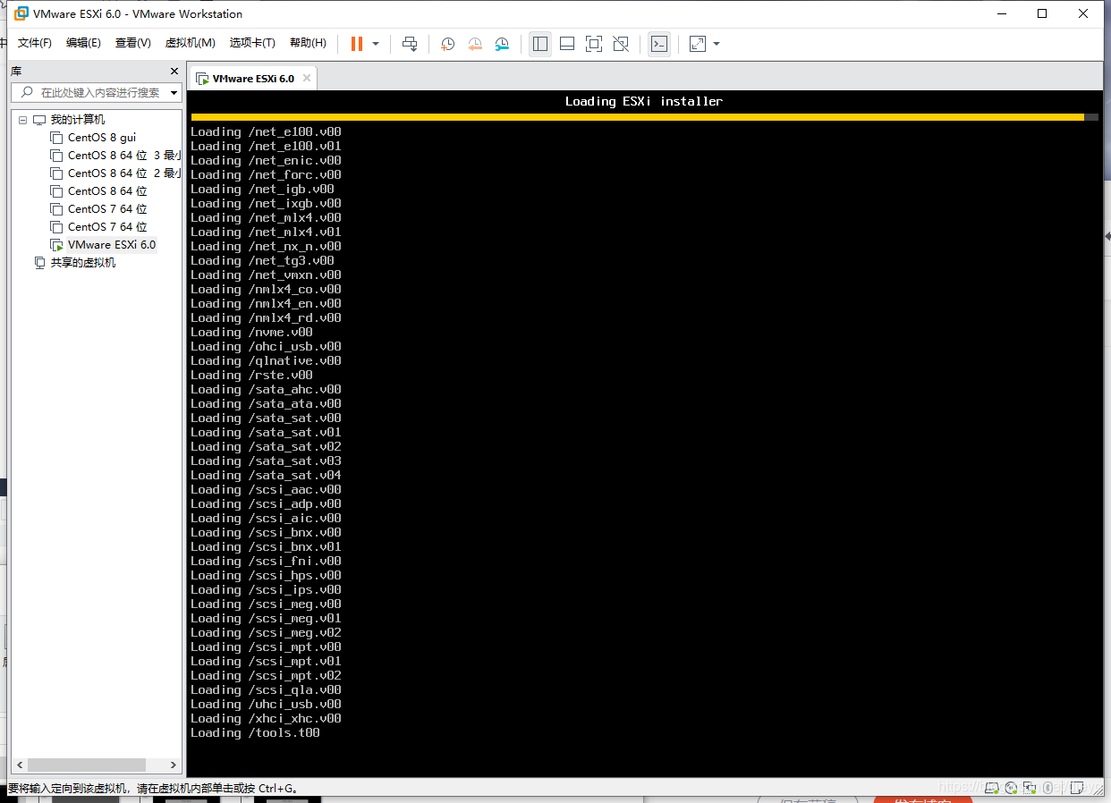The image size is (1111, 803).
Task: Select 我的计算机 in the library tree
Action: [x=78, y=120]
